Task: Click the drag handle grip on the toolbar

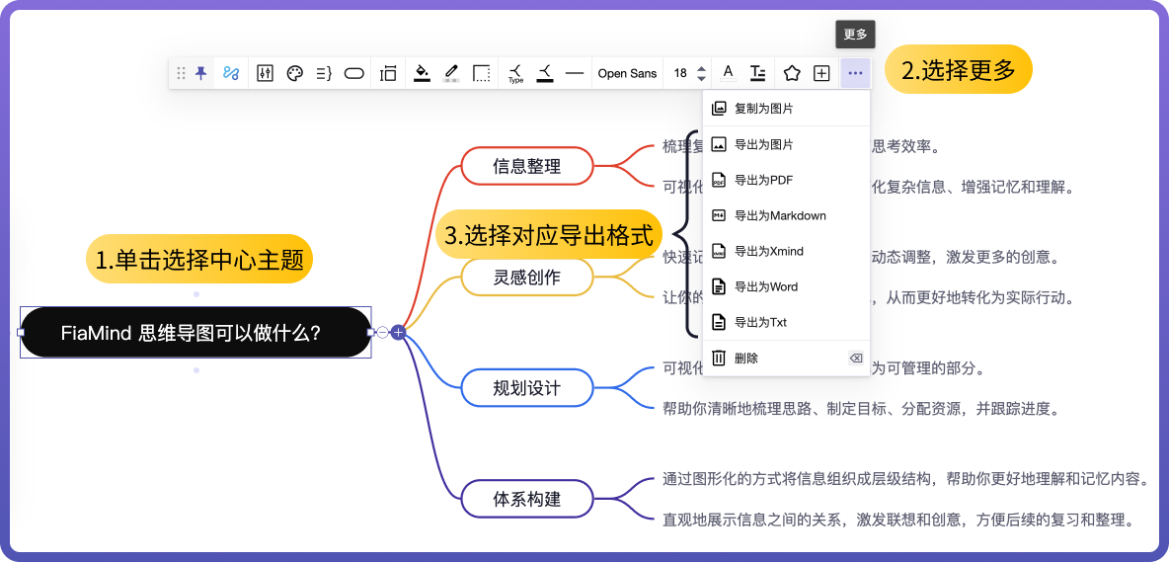Action: point(181,73)
